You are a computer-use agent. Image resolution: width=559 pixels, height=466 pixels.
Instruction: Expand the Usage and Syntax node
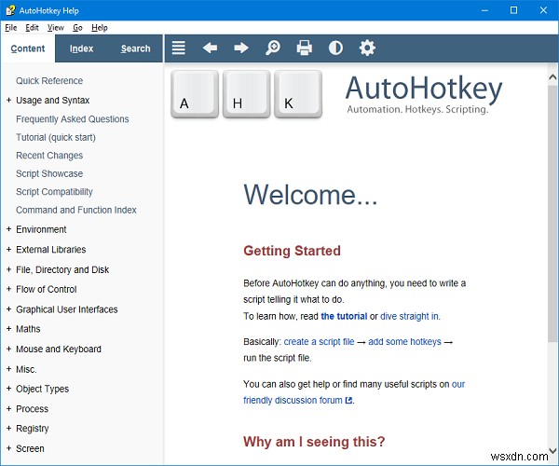(9, 100)
